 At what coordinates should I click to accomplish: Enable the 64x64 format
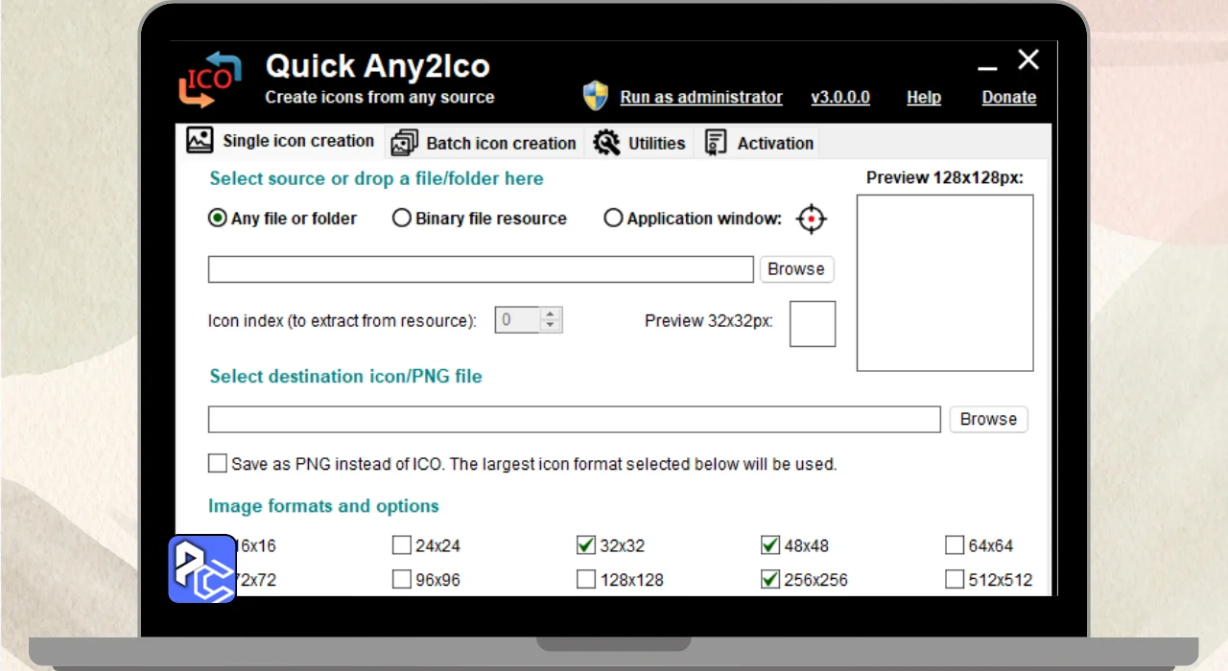click(955, 545)
